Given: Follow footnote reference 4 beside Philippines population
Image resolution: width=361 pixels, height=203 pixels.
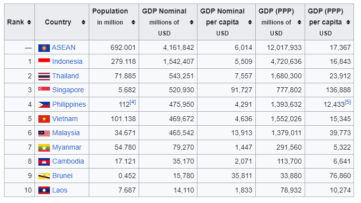Looking at the screenshot, I should point(133,102).
